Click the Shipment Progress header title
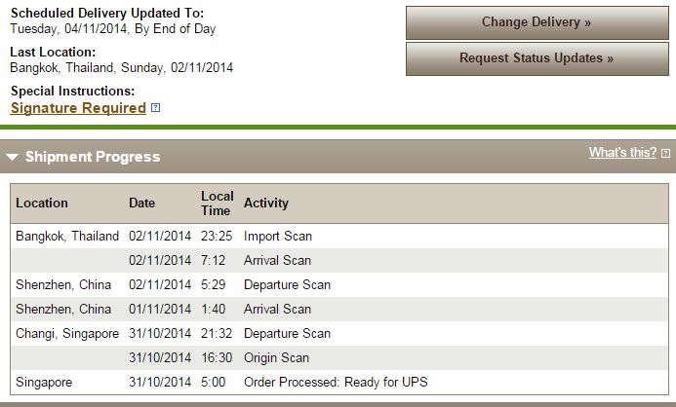 93,157
